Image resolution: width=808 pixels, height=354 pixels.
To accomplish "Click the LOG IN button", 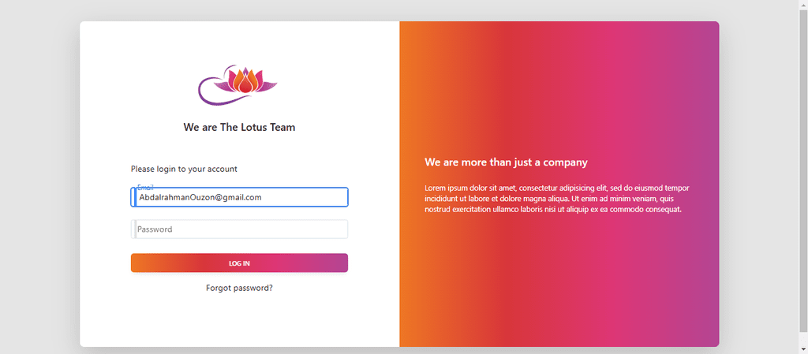I will click(x=240, y=263).
